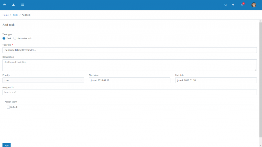The height and width of the screenshot is (147, 262).
Task: Click the search magnifier icon
Action: click(225, 5)
